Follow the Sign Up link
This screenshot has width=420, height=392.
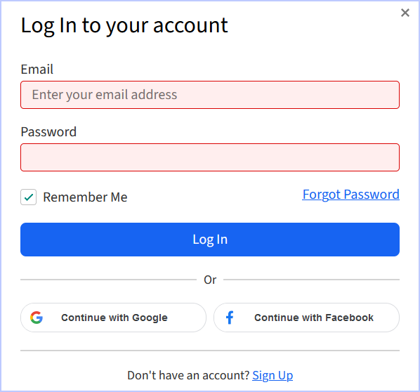tap(273, 376)
